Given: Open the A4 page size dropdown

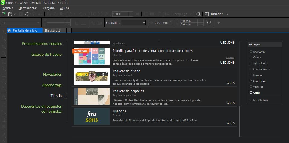Looking at the screenshot, I should point(20,23).
